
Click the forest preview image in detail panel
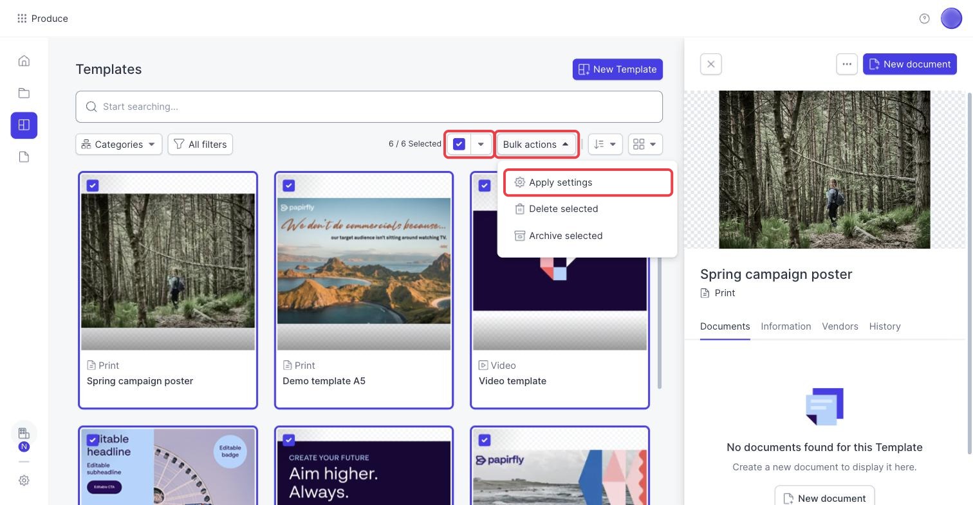click(x=824, y=170)
